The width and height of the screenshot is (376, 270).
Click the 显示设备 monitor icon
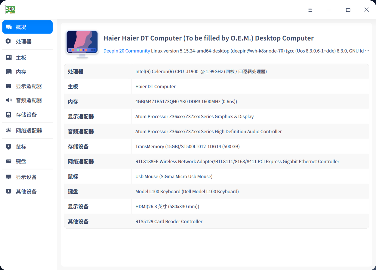(8, 177)
